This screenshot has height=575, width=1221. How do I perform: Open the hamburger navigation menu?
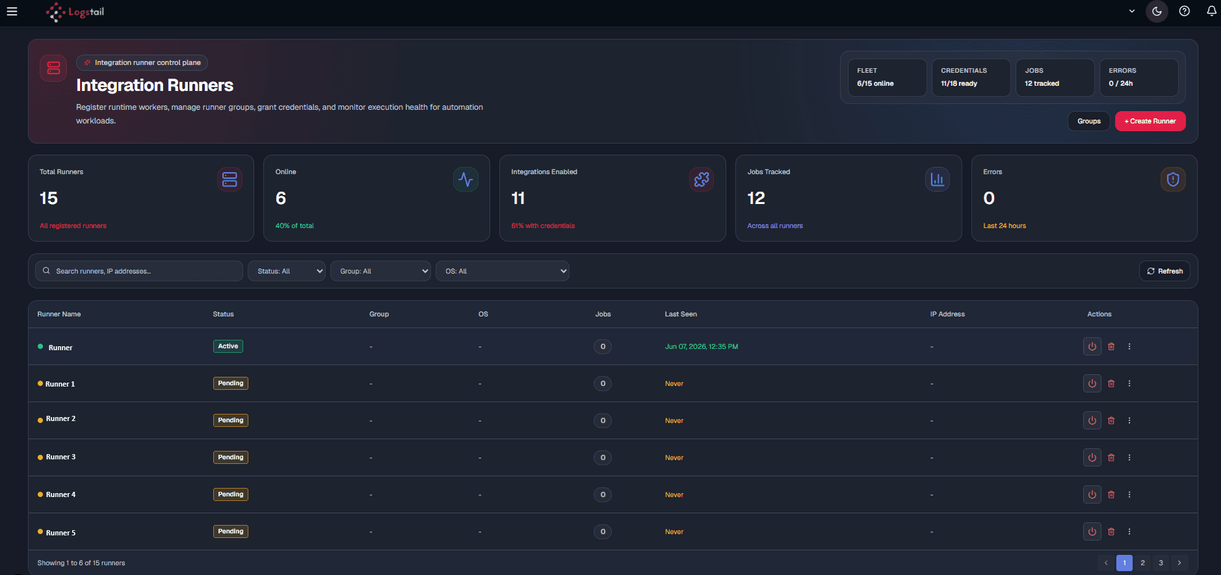pos(12,12)
